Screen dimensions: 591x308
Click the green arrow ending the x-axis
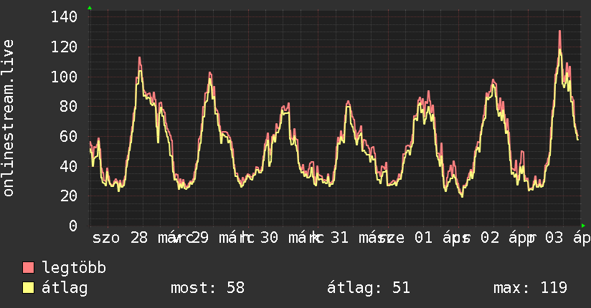tap(583, 226)
